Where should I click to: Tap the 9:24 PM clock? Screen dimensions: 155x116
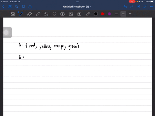point(5,2)
